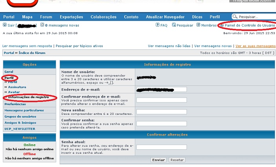Submit the form with Enviar button
Viewport: 276px width, 167px height.
click(x=158, y=160)
